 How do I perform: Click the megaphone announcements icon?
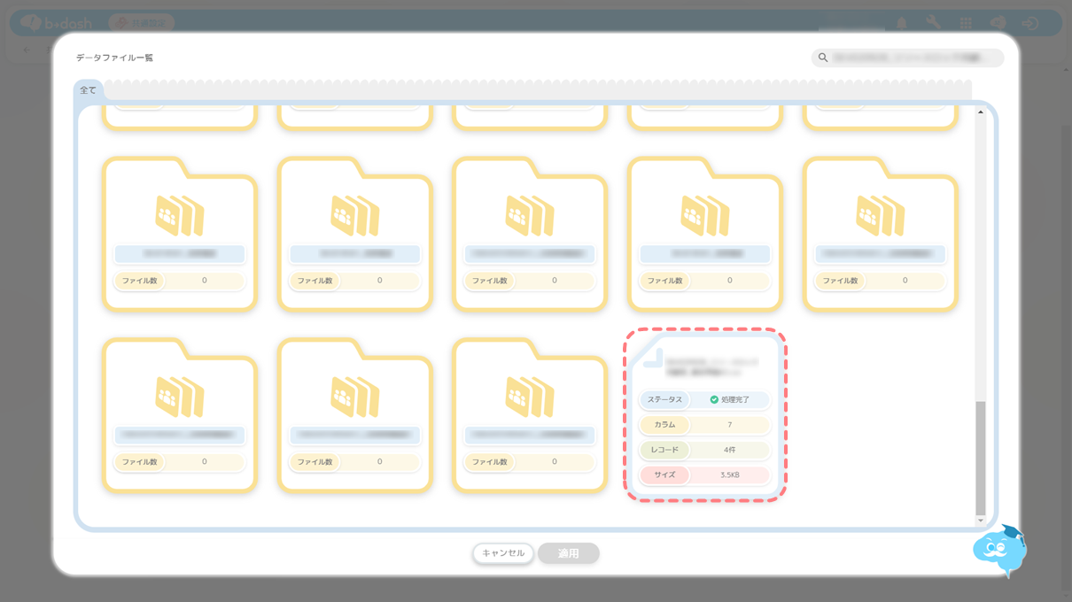[998, 23]
